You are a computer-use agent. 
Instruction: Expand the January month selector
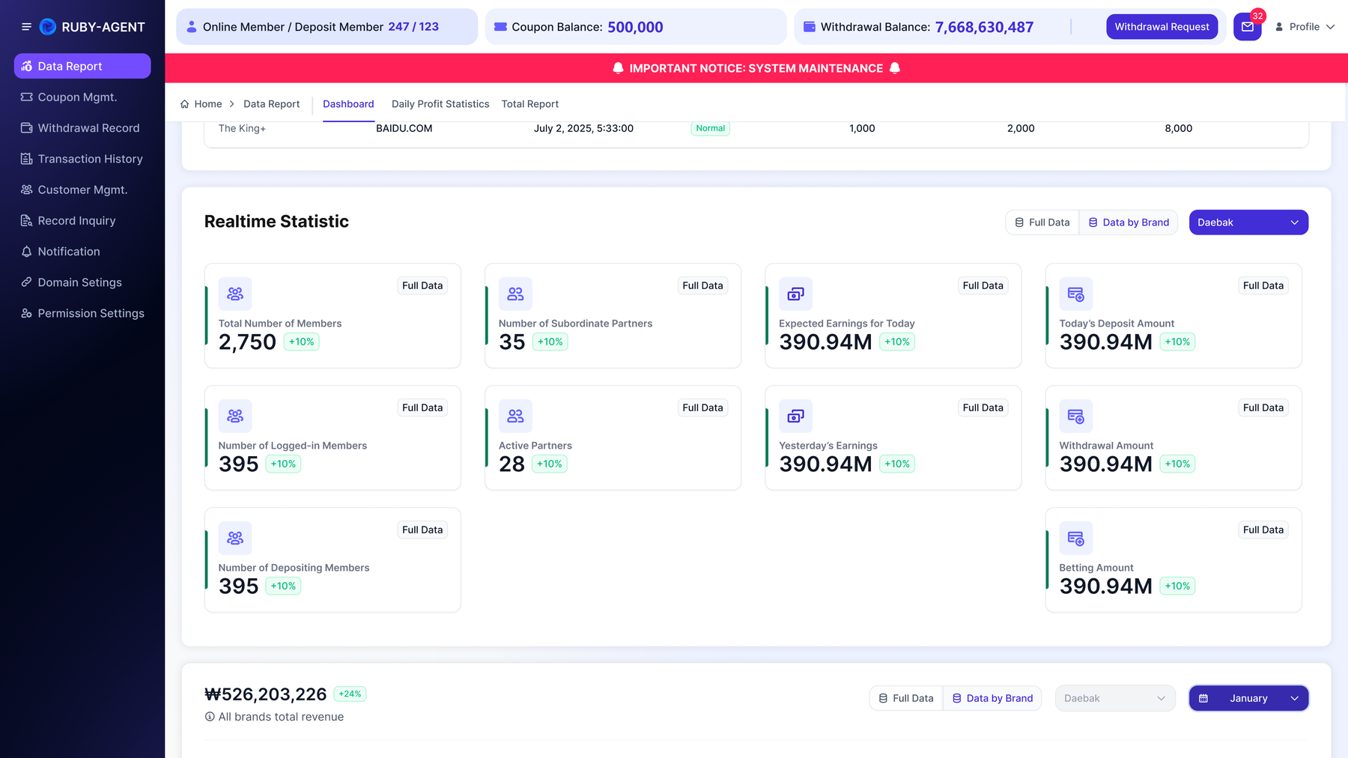(1248, 698)
